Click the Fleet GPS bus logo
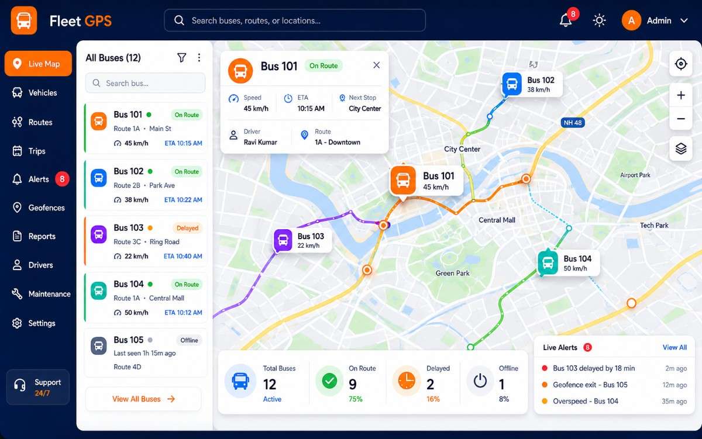This screenshot has height=439, width=702. (24, 20)
